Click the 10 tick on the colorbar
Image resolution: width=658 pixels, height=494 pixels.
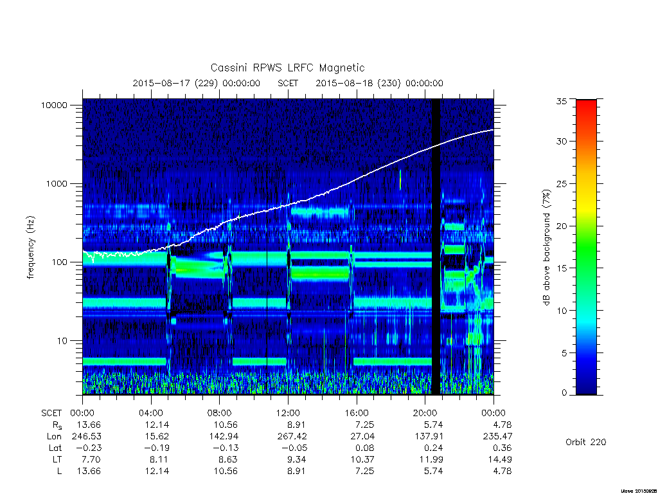[561, 311]
